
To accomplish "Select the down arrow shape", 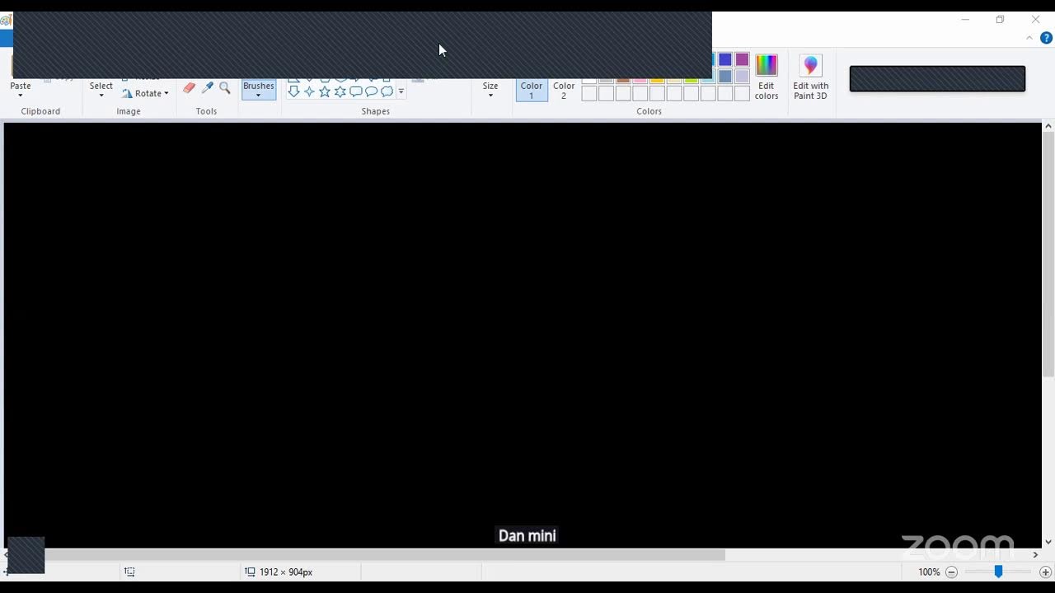I will coord(293,91).
